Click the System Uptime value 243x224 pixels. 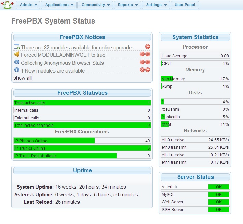tap(91, 187)
